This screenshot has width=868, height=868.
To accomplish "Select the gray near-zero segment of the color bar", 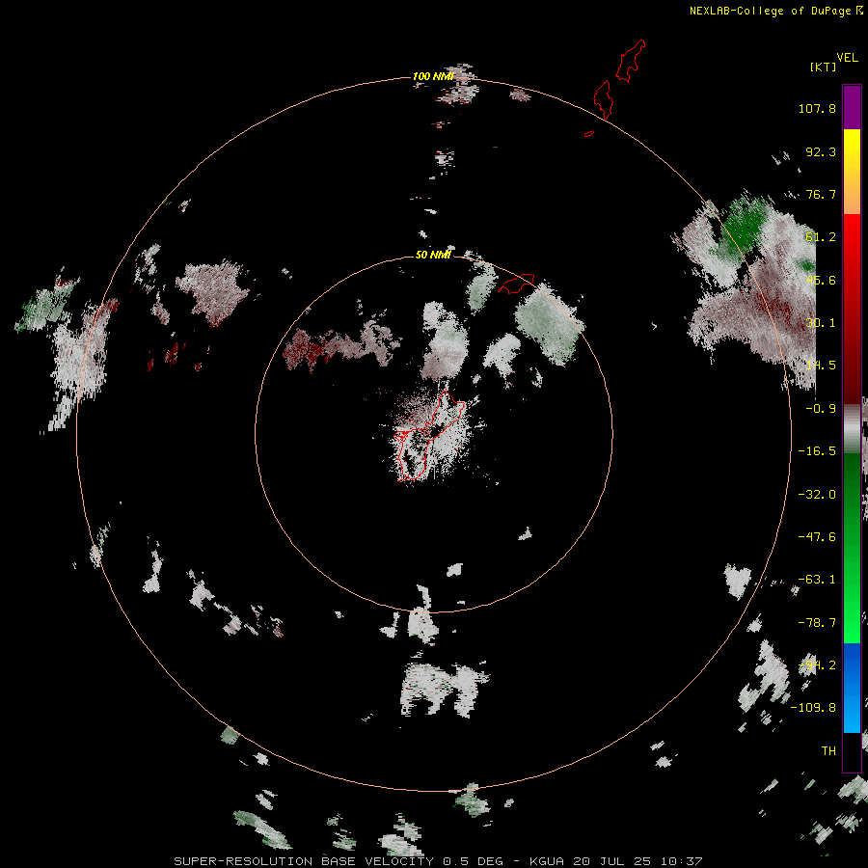I will pyautogui.click(x=852, y=428).
